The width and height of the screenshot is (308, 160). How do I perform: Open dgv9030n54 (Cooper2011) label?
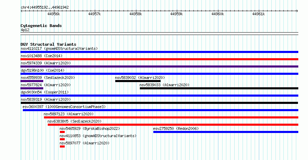tap(45, 92)
